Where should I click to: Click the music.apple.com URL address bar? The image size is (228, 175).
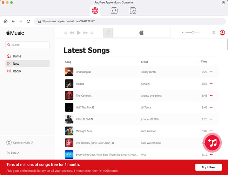pyautogui.click(x=130, y=21)
